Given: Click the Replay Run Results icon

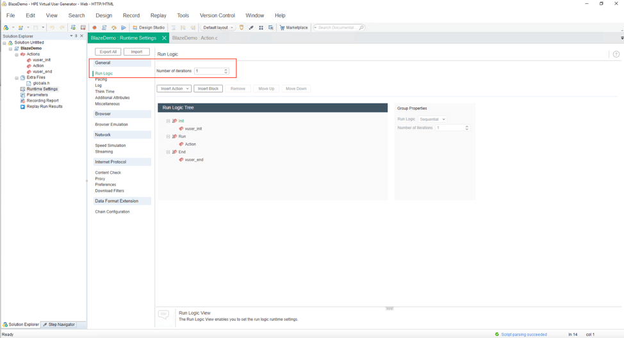Looking at the screenshot, I should click(x=22, y=107).
